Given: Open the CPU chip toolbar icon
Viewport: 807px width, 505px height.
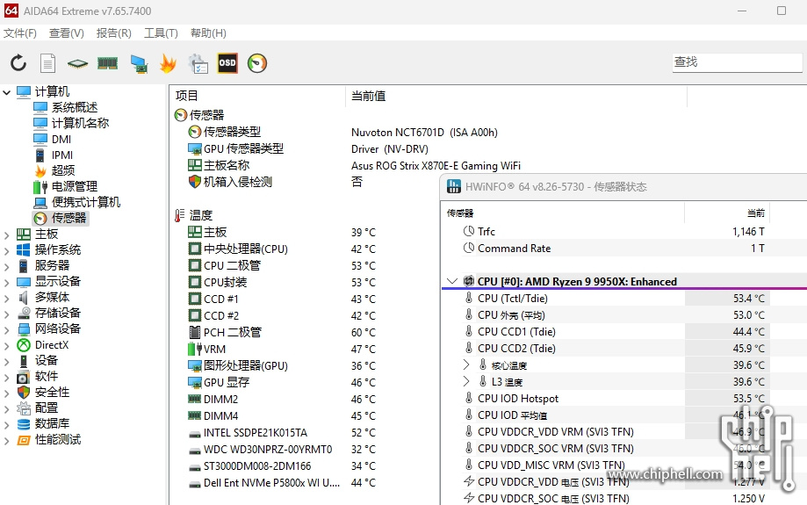Looking at the screenshot, I should (x=78, y=63).
